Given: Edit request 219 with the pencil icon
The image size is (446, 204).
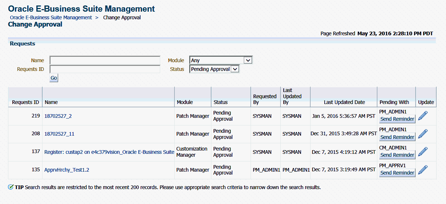Looking at the screenshot, I should tap(423, 116).
